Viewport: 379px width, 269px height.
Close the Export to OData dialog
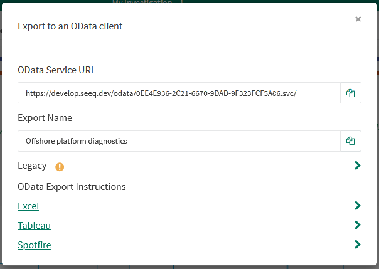[x=358, y=19]
